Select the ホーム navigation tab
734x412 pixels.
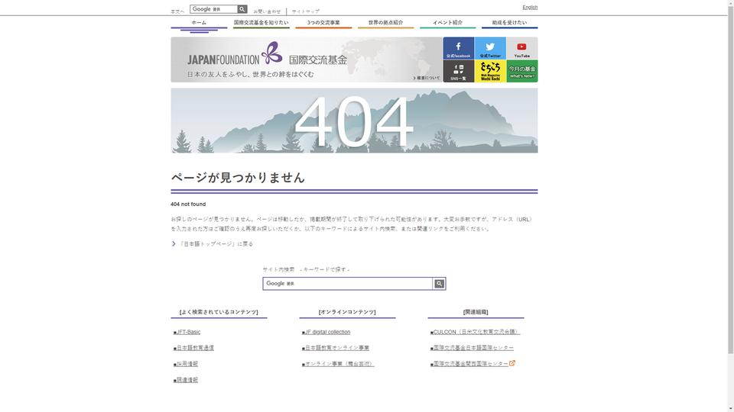pyautogui.click(x=199, y=23)
